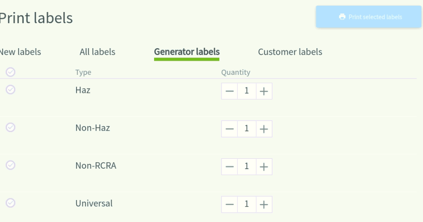This screenshot has height=222, width=423.
Task: Tick the Non-RCRA label checkbox
Action: [x=10, y=165]
